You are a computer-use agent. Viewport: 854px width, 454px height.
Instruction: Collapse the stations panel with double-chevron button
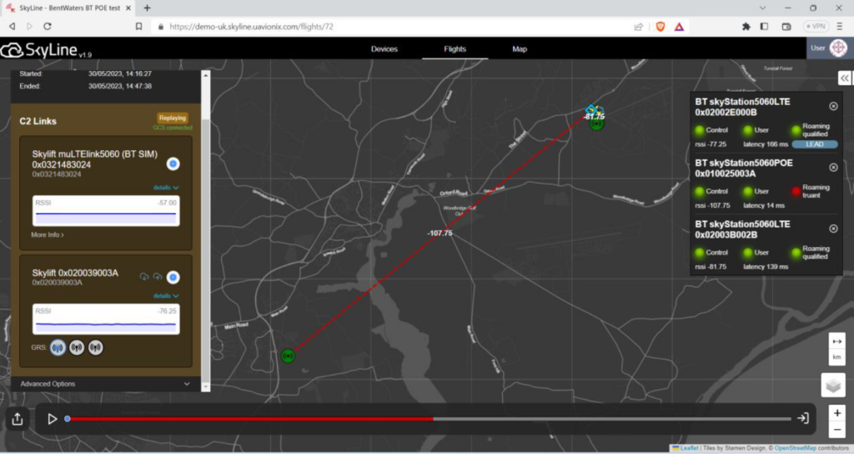pos(844,78)
